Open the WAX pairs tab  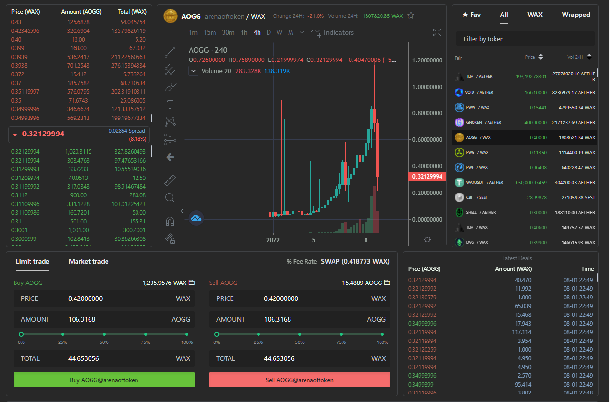click(x=535, y=15)
